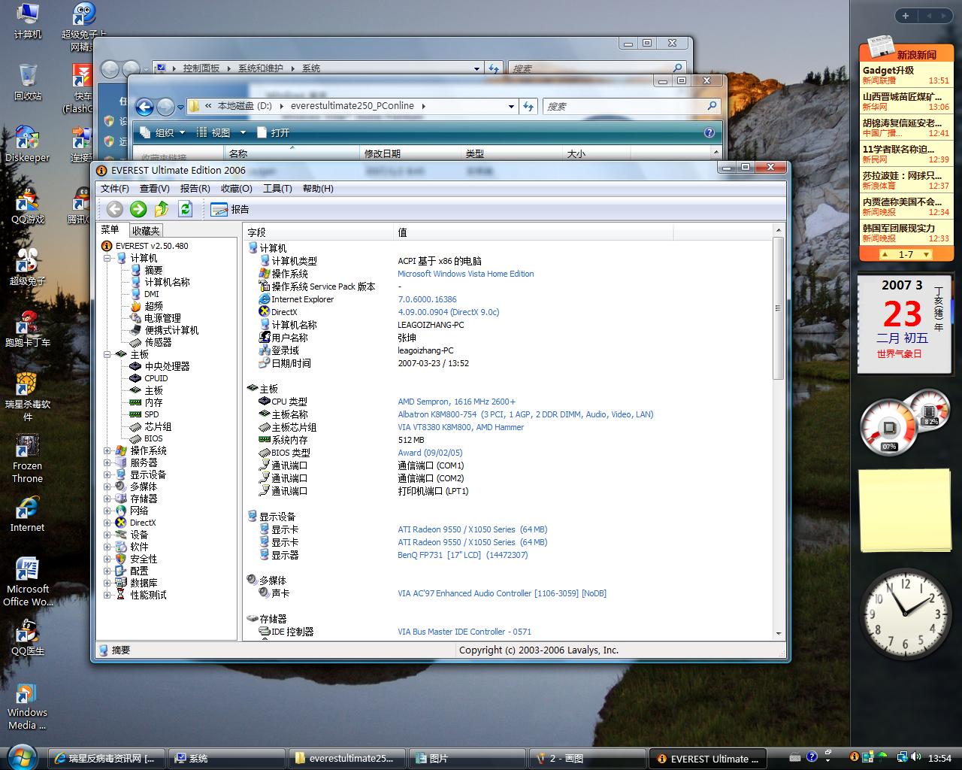Open the 工具(T) menu

pos(277,189)
